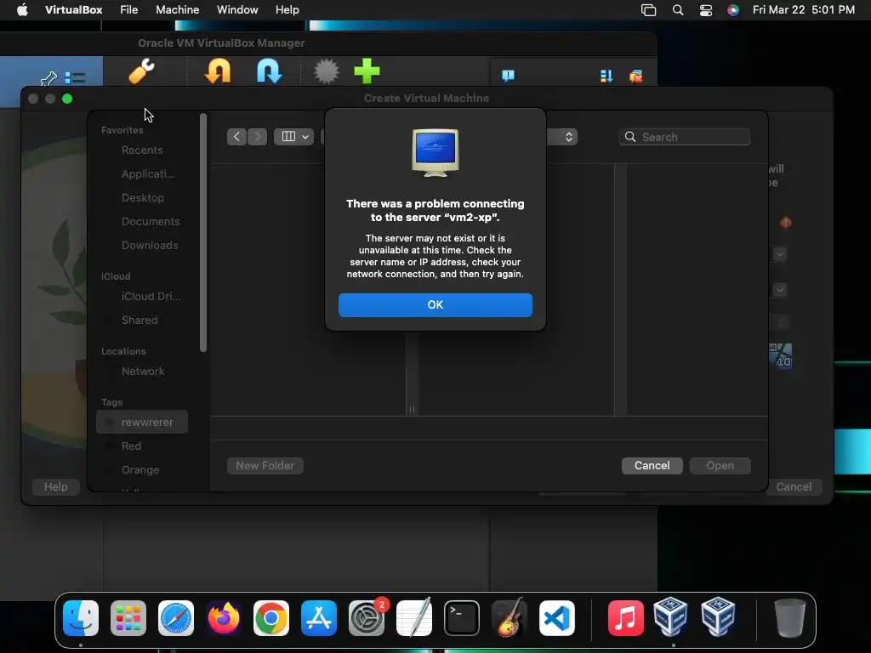Open Trash from the Dock
The height and width of the screenshot is (653, 871).
point(789,618)
